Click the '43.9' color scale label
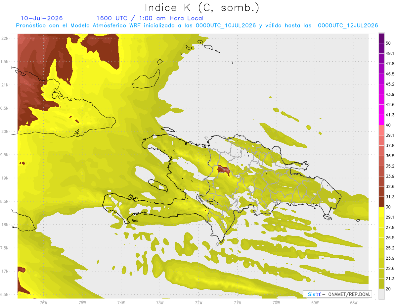The image size is (397, 307). tap(390, 94)
